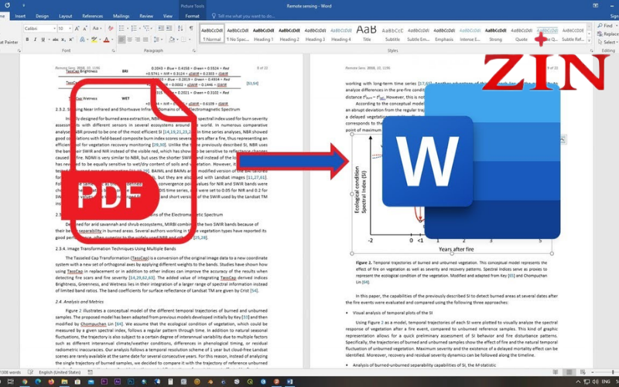Click Borders icon

[183, 39]
